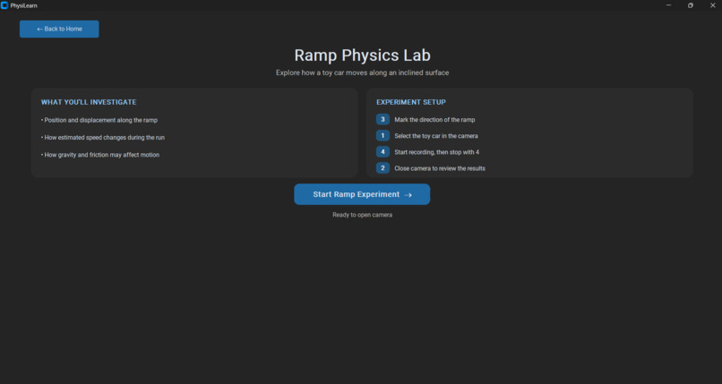Click 'How estimated speed changes during the run'
The width and height of the screenshot is (722, 384).
pos(103,138)
